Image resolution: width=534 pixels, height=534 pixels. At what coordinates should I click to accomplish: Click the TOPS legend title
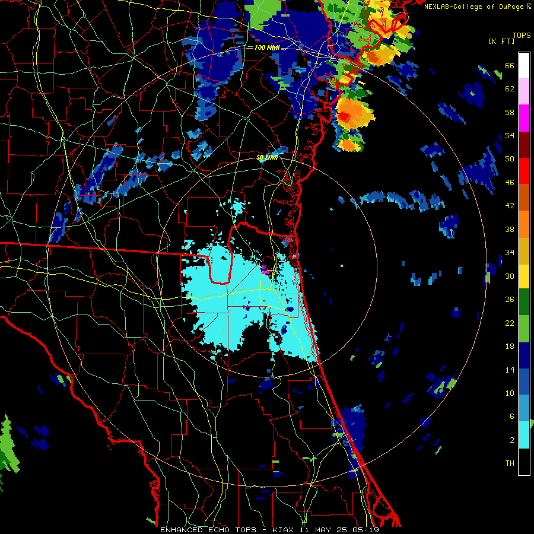click(x=522, y=36)
